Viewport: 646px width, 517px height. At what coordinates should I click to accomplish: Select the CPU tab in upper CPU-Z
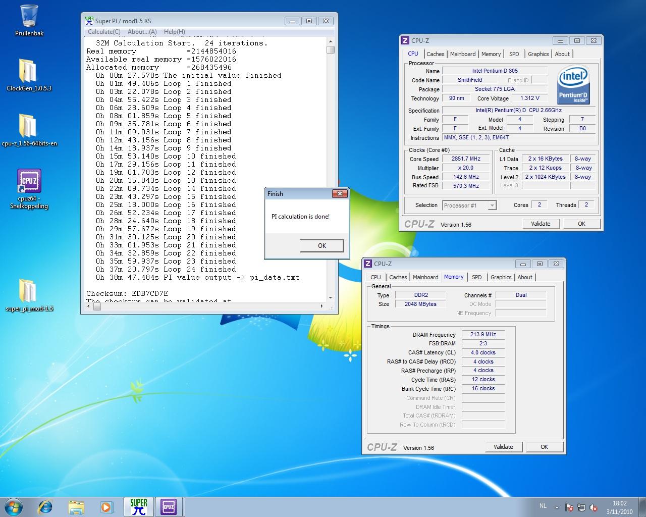pos(413,54)
